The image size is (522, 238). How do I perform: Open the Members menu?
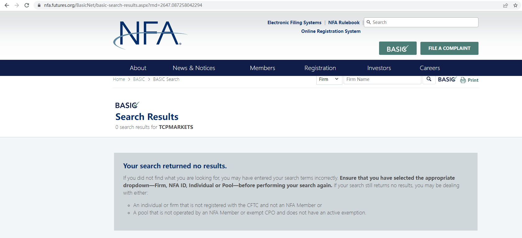(263, 68)
